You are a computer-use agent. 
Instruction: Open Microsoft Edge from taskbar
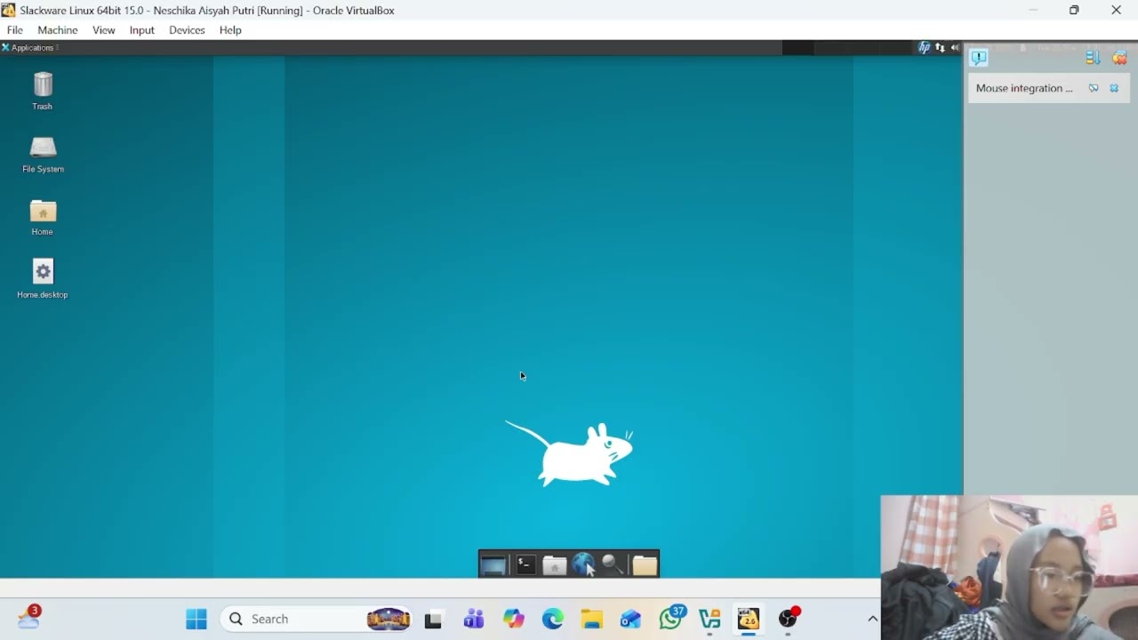553,619
